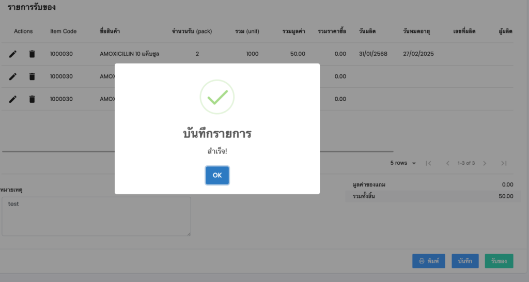This screenshot has height=282, width=529.
Task: Click the pencil icon in second row
Action: tap(13, 76)
